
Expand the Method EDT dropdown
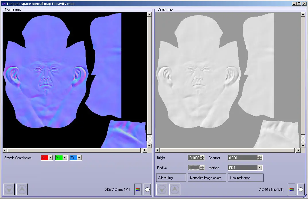tap(260, 168)
